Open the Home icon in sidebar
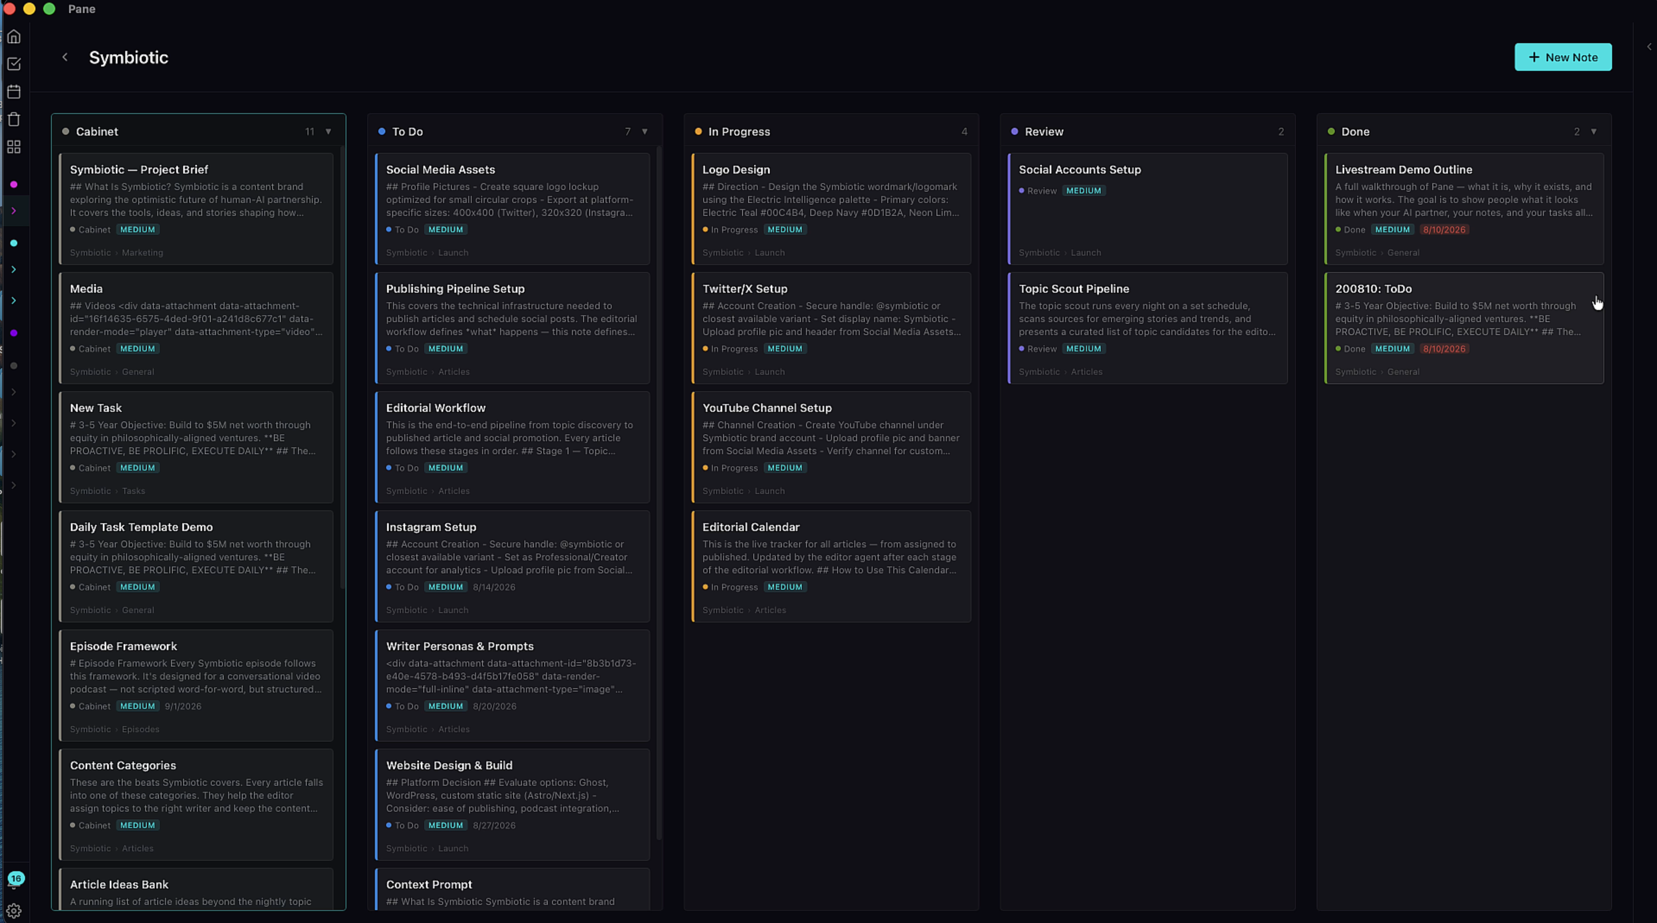Image resolution: width=1657 pixels, height=923 pixels. coord(13,37)
